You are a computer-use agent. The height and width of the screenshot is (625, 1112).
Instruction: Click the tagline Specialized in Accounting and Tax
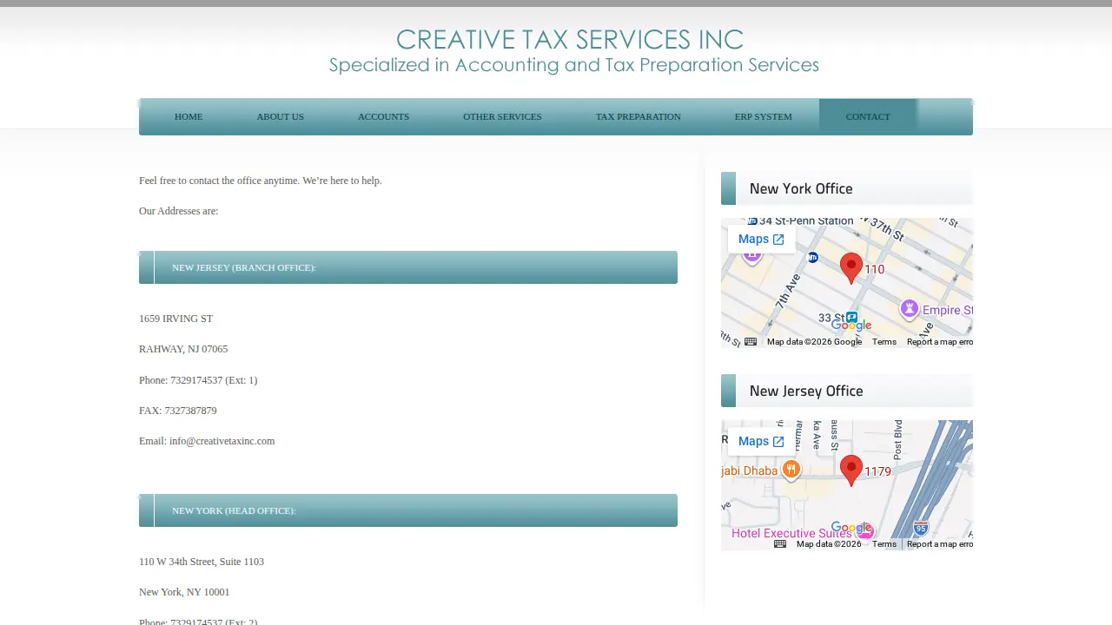point(573,65)
